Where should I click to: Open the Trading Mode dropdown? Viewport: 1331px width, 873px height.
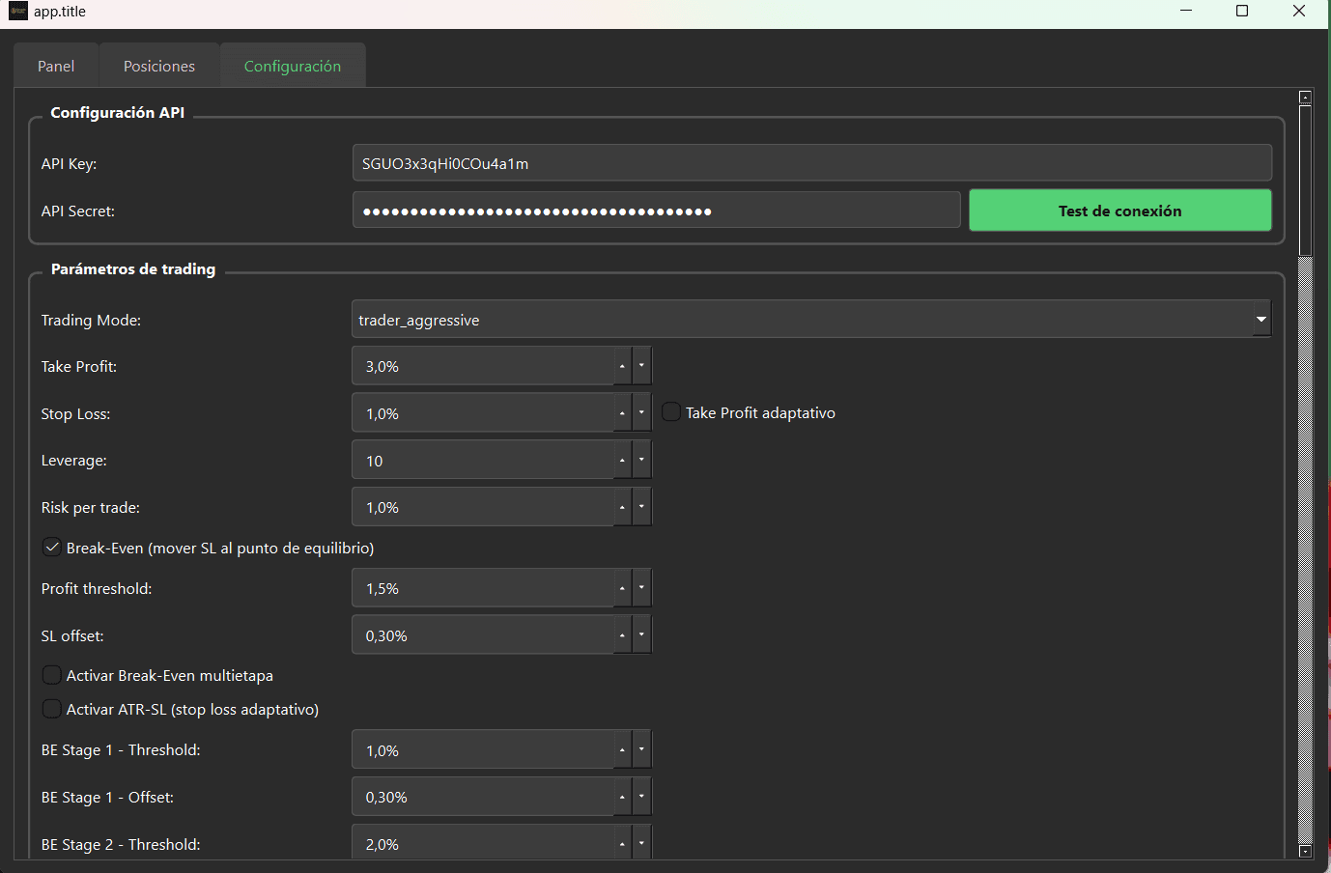(x=1260, y=319)
